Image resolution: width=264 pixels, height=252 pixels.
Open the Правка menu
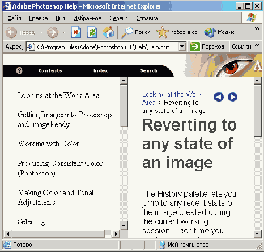39,18
